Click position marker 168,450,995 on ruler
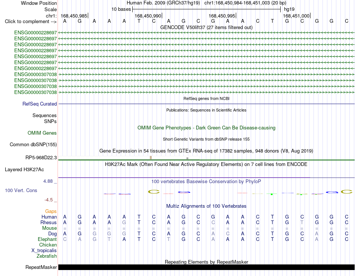This screenshot has width=355, height=276. (x=222, y=16)
